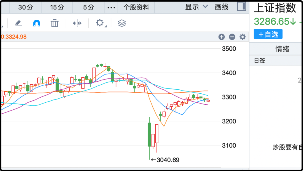Open the 个股资料 stock info tab

click(x=136, y=7)
